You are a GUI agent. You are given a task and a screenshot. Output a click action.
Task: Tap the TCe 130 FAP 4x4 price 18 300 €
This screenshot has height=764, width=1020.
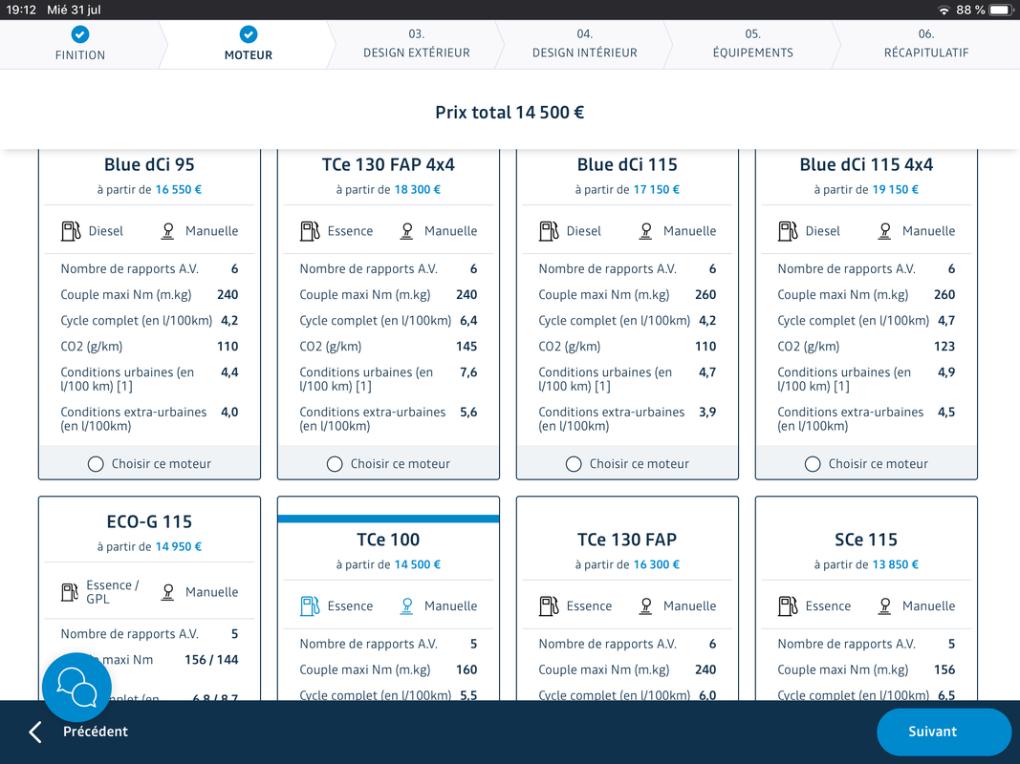click(x=417, y=190)
